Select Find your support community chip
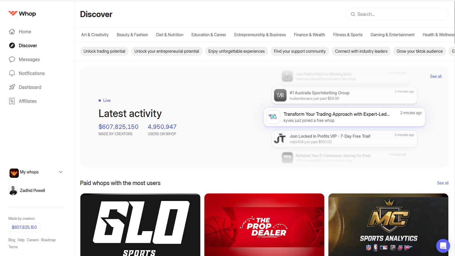 coord(300,51)
